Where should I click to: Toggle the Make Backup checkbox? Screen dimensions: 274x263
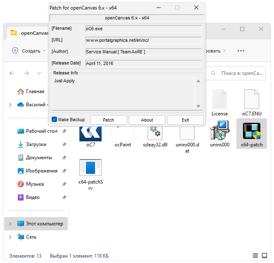(55, 120)
